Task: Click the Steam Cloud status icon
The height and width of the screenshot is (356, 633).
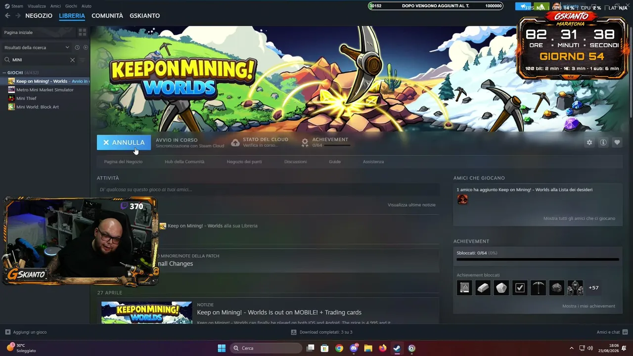Action: click(x=235, y=142)
